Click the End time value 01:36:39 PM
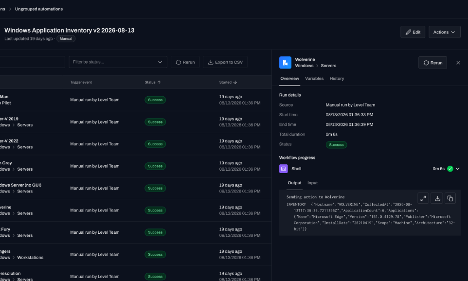 point(349,124)
